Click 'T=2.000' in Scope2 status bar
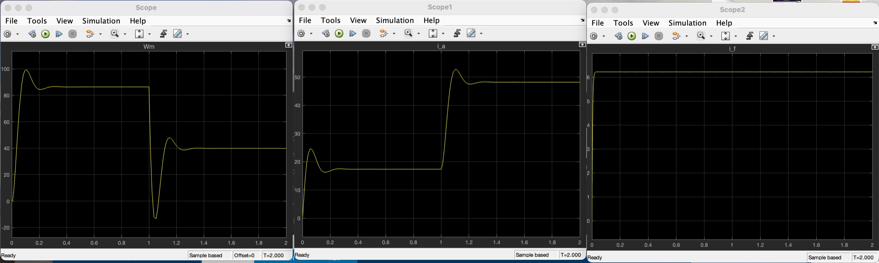The height and width of the screenshot is (263, 879). point(863,258)
